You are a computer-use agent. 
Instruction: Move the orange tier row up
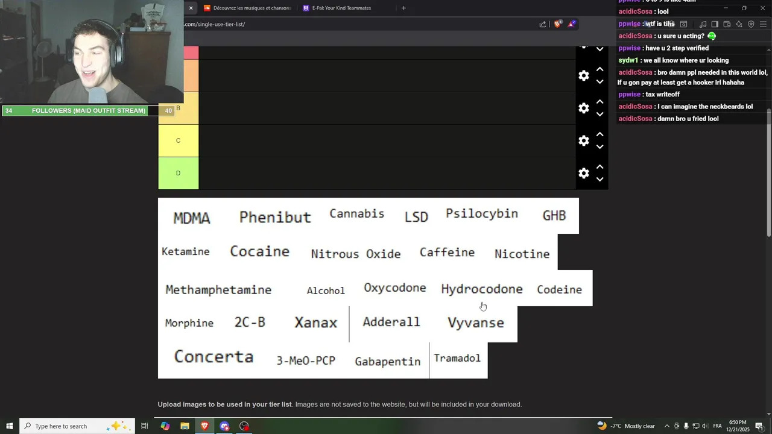coord(600,69)
